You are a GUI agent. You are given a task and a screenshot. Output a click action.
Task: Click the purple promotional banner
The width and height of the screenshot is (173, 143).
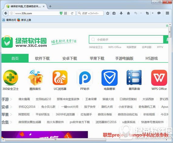tap(45, 134)
